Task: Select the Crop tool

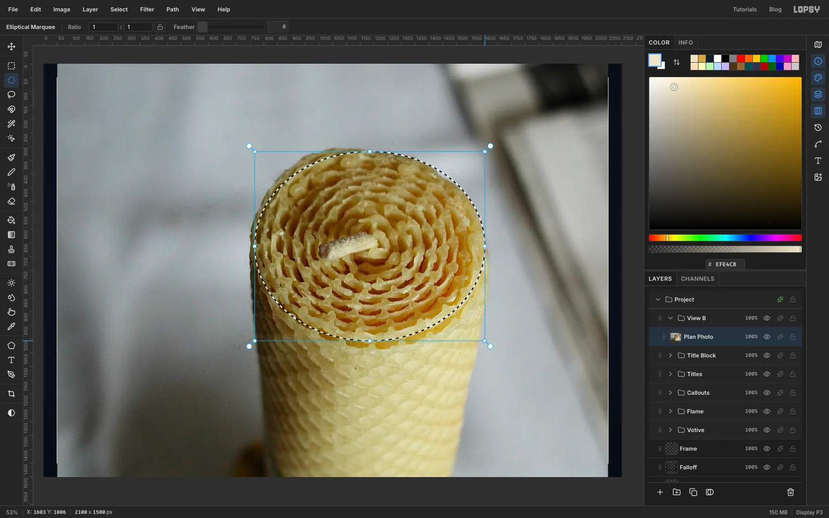Action: click(11, 394)
